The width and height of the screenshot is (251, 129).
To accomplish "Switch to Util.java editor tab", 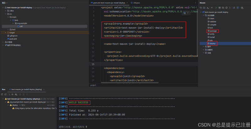I will pos(135,3).
